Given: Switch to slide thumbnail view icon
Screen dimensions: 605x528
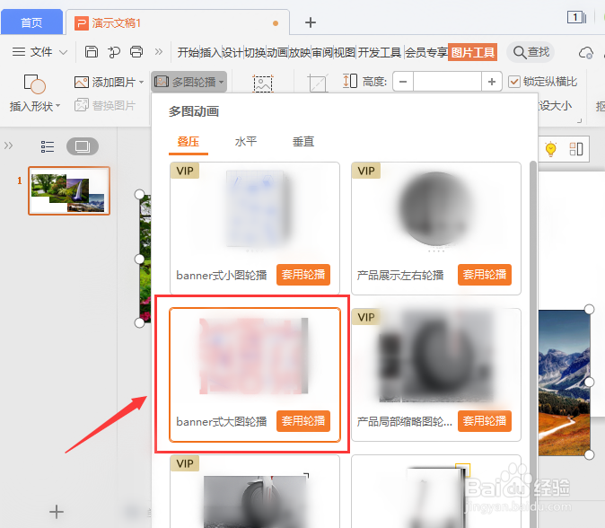Looking at the screenshot, I should (x=83, y=146).
